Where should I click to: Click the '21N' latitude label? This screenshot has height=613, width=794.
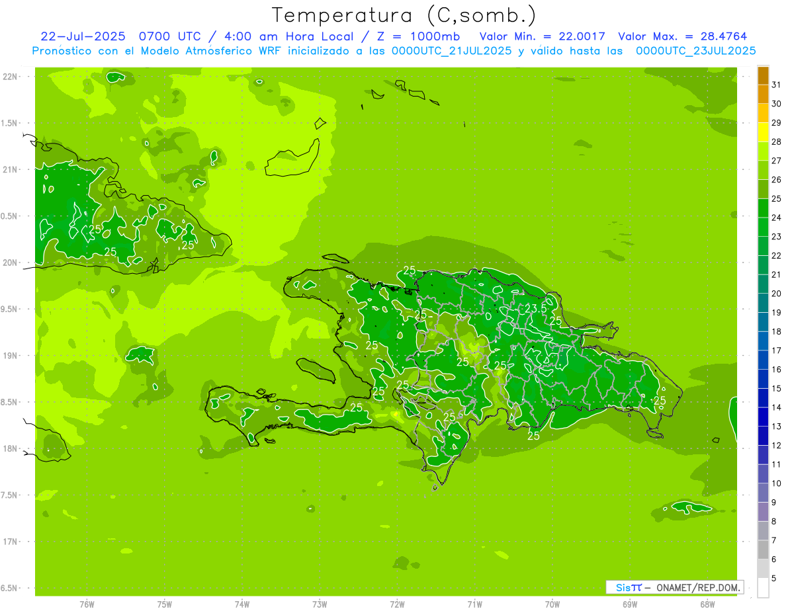[11, 170]
